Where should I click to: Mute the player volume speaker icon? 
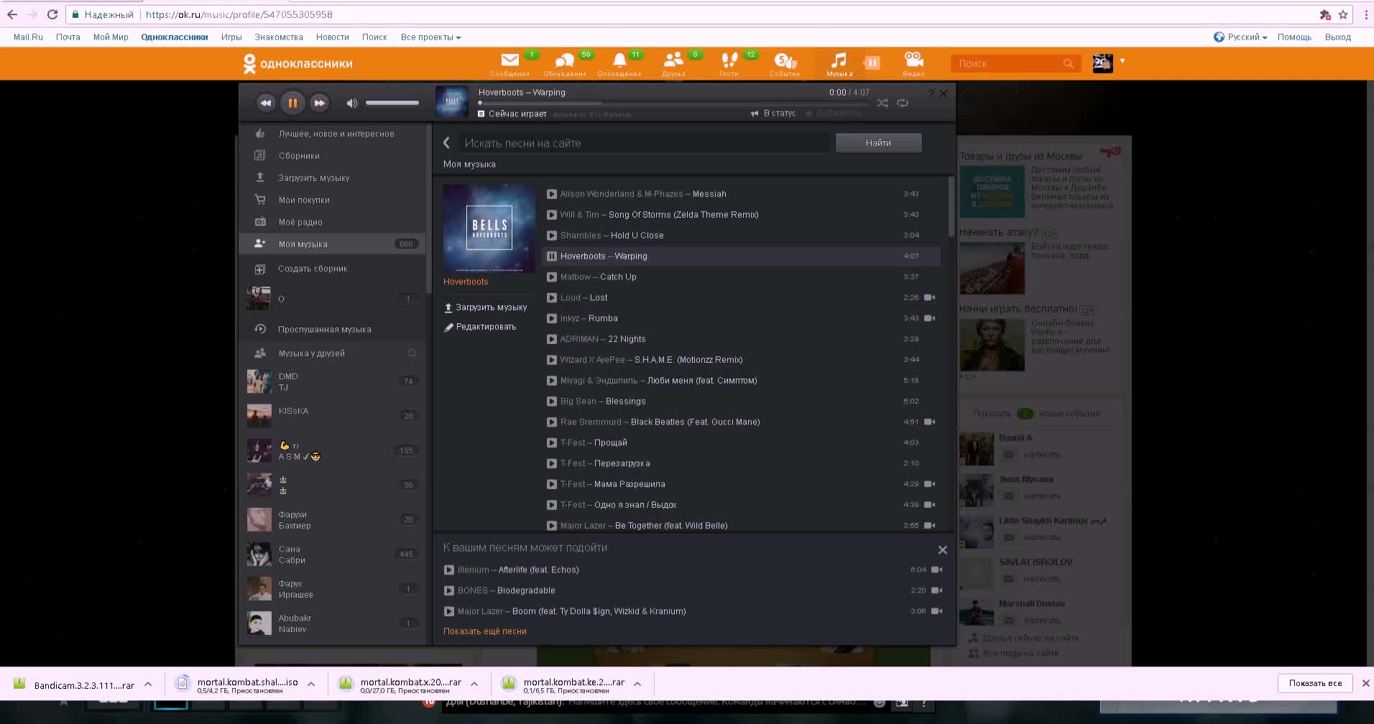pyautogui.click(x=351, y=103)
